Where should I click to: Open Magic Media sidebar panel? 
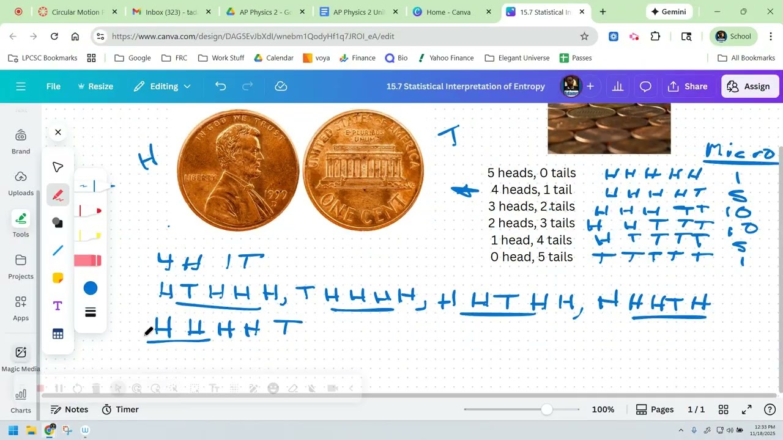(21, 359)
